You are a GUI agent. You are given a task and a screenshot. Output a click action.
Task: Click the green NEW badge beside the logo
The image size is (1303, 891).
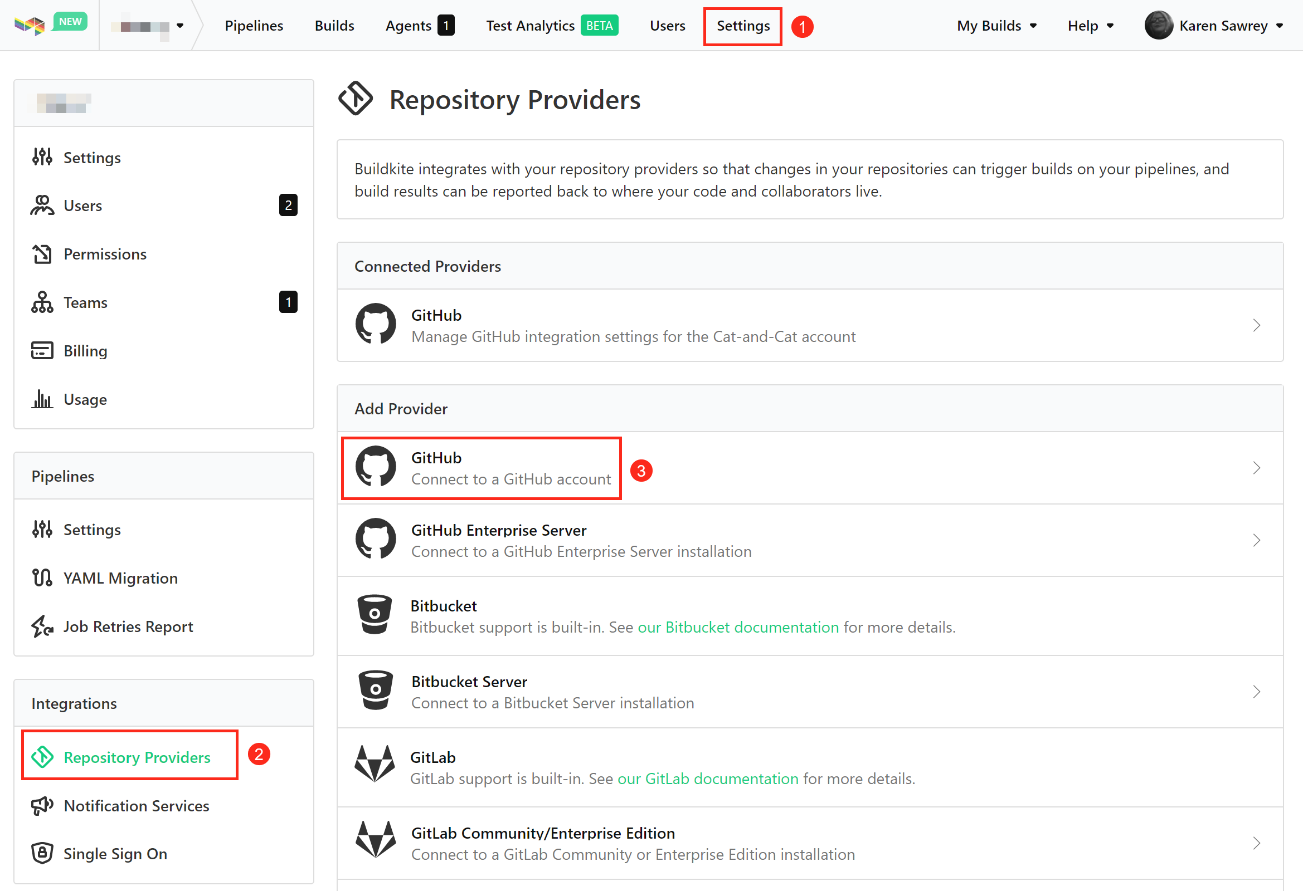pos(70,21)
